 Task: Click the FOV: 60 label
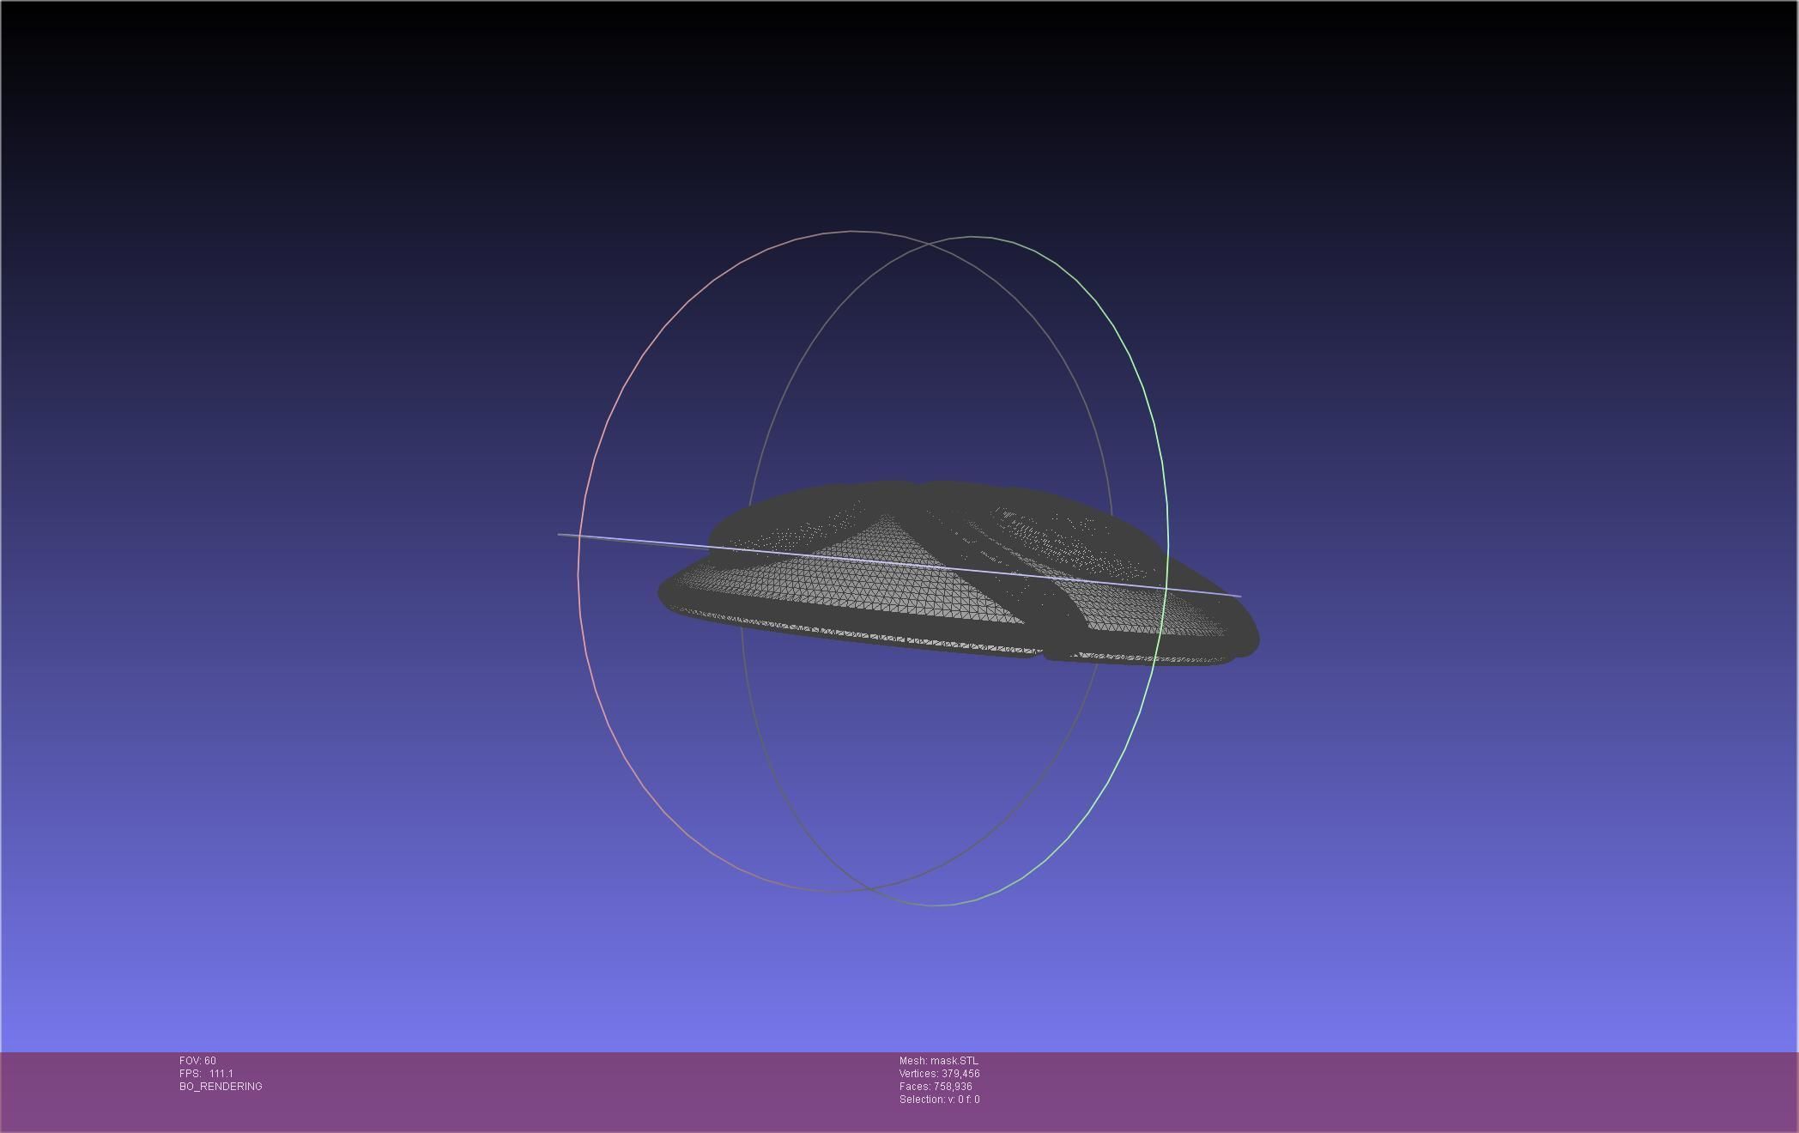tap(197, 1061)
